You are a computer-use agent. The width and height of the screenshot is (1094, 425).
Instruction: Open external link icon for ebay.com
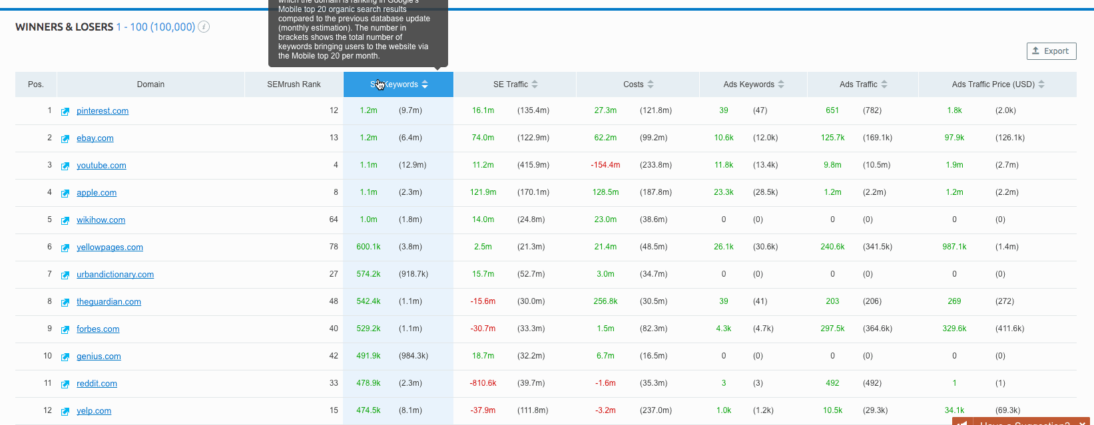click(x=65, y=139)
